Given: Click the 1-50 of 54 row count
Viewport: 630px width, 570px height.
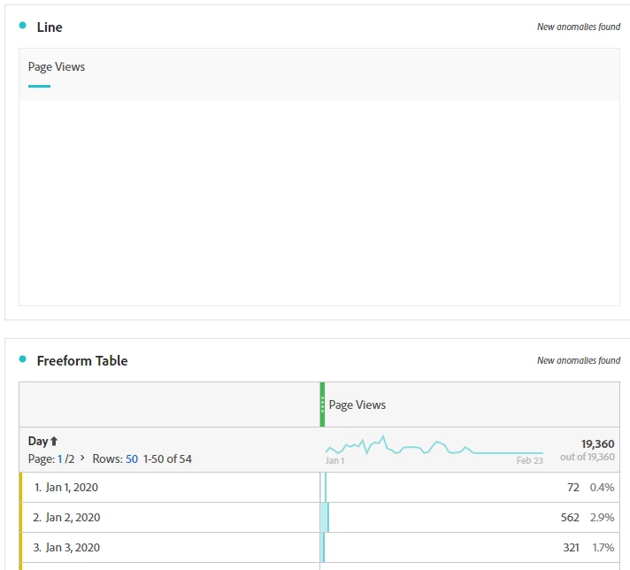Looking at the screenshot, I should pyautogui.click(x=167, y=459).
